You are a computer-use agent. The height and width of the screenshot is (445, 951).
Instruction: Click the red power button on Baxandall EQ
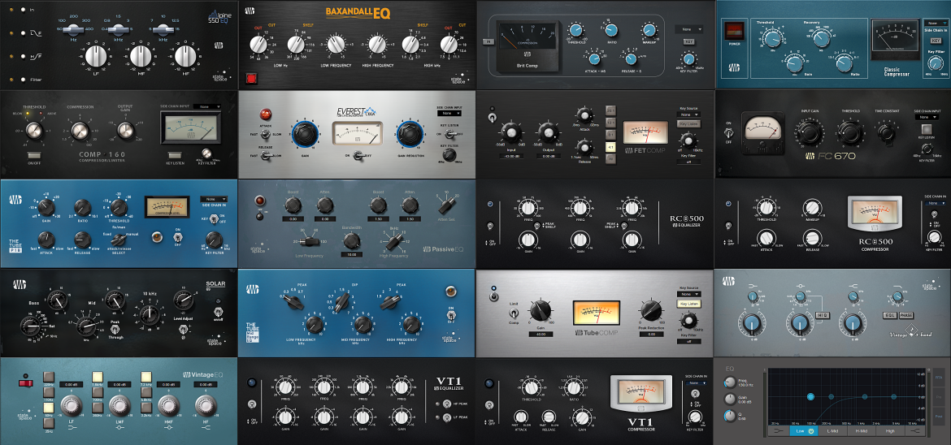click(250, 77)
